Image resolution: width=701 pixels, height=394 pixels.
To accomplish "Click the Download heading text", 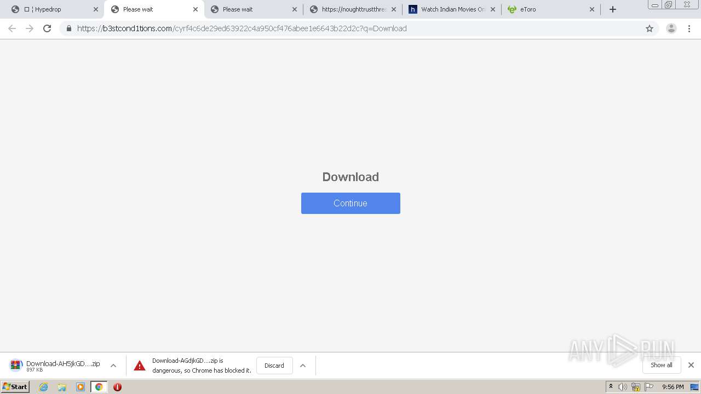I will [x=350, y=177].
